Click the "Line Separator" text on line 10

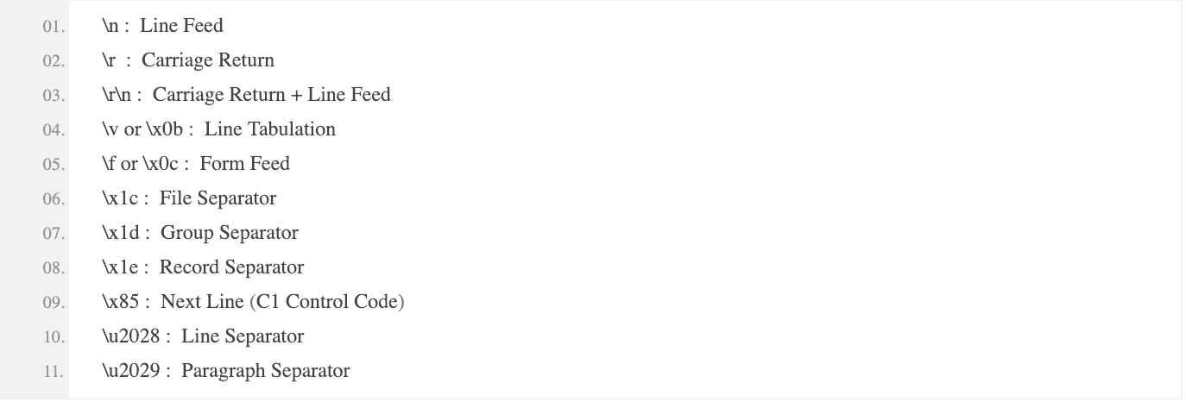[243, 336]
